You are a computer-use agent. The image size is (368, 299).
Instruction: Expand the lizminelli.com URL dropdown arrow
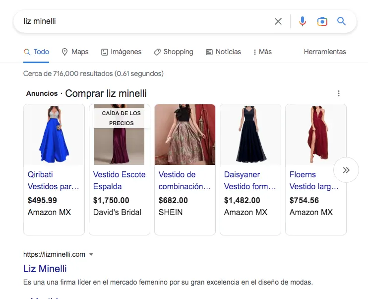(91, 255)
